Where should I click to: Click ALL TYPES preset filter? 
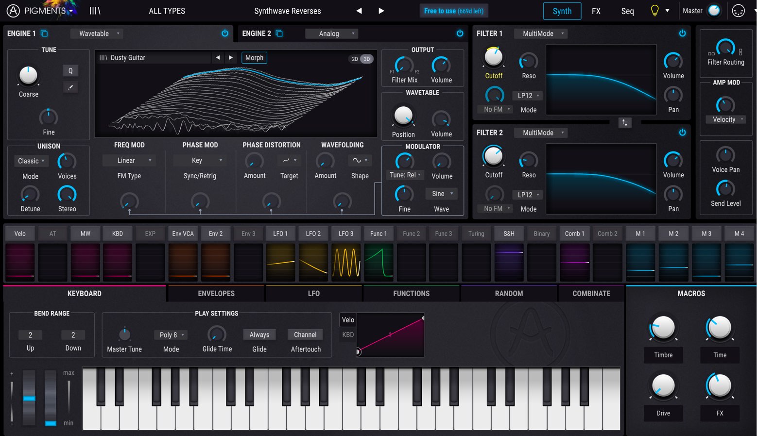coord(167,11)
